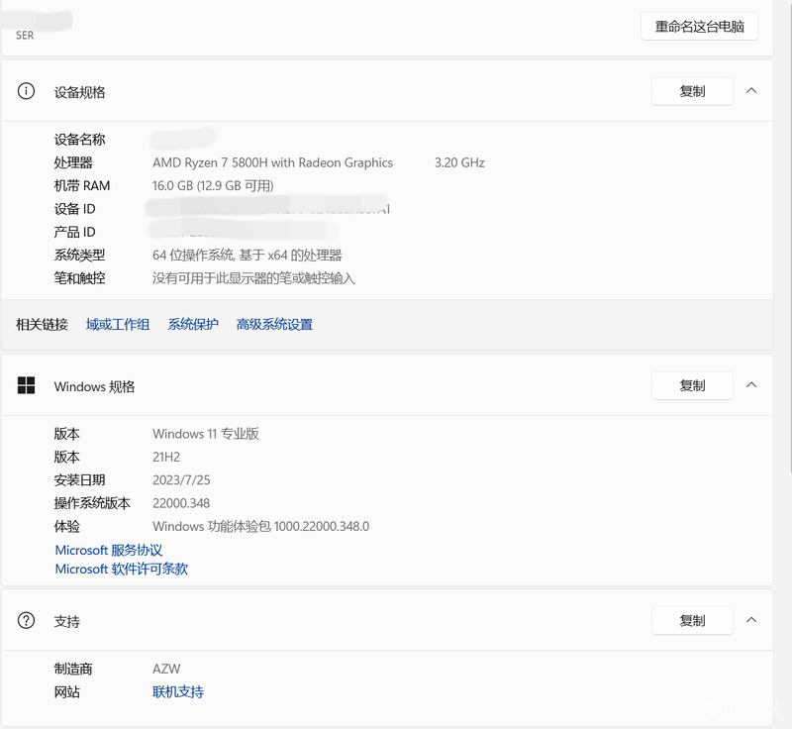
Task: Select the OS build 22000.348 value
Action: 181,503
